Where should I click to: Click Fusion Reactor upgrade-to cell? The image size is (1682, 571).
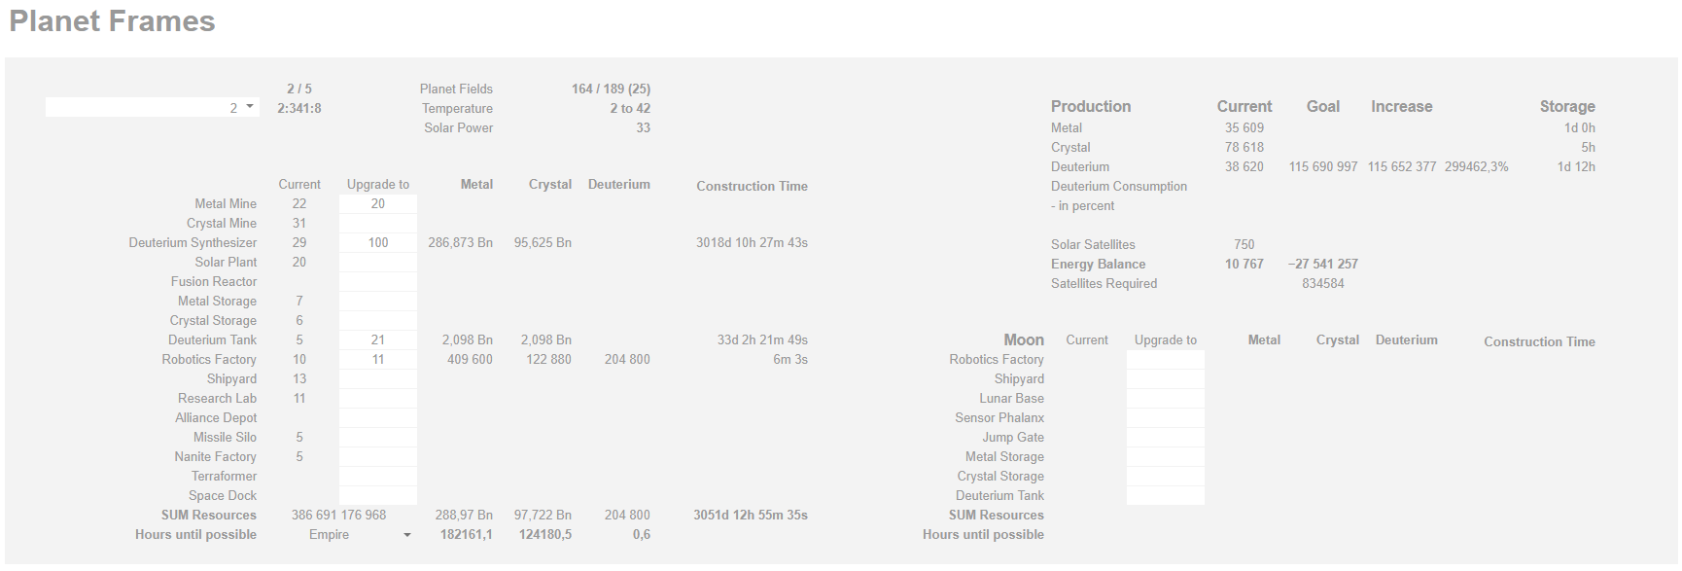tap(378, 282)
